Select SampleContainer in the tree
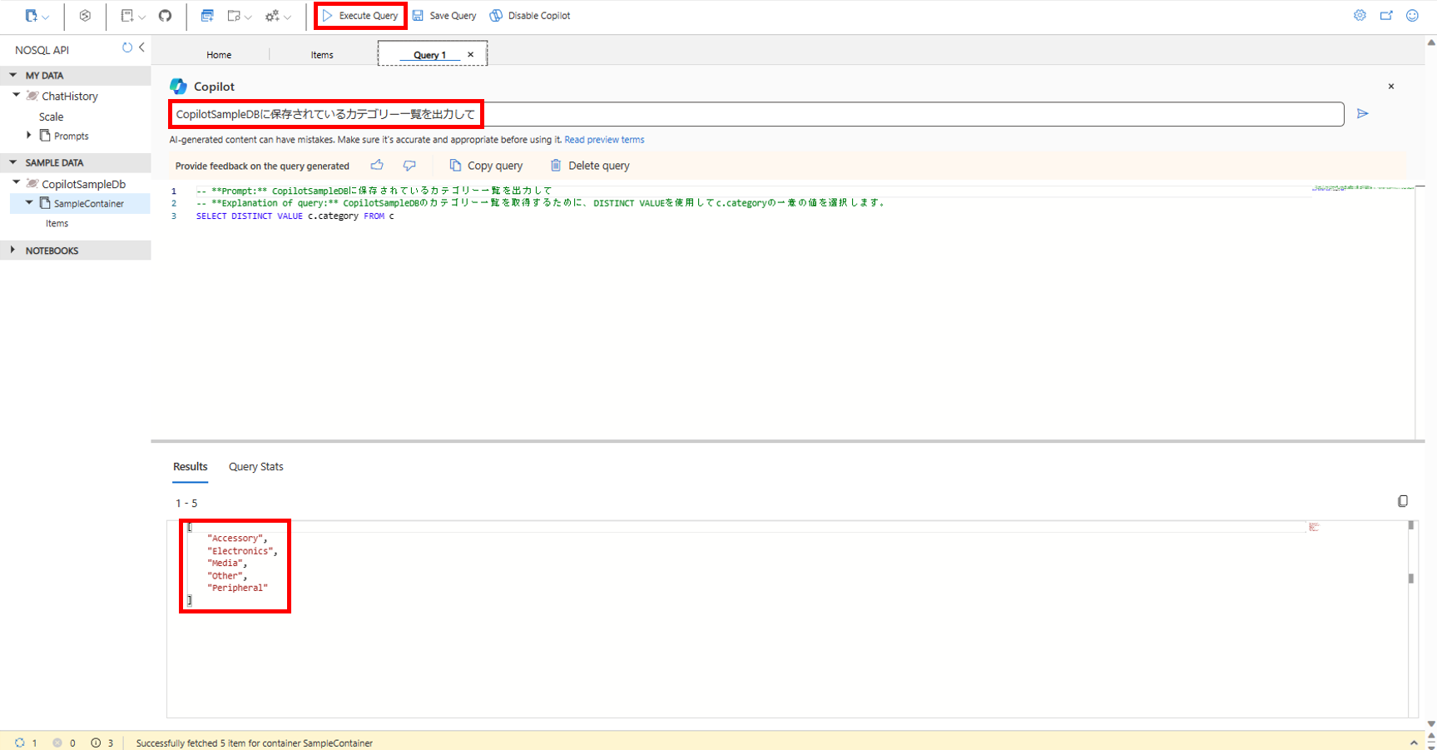Screen dimensions: 1437x750 coord(88,203)
